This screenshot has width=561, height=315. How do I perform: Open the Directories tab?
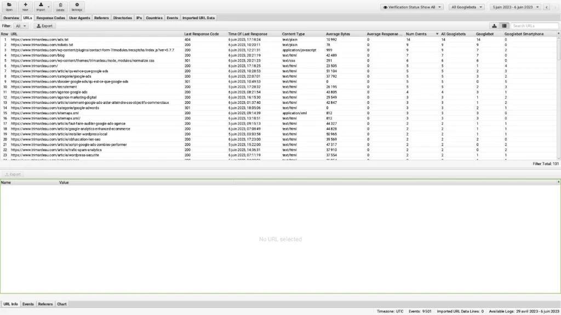pyautogui.click(x=122, y=18)
